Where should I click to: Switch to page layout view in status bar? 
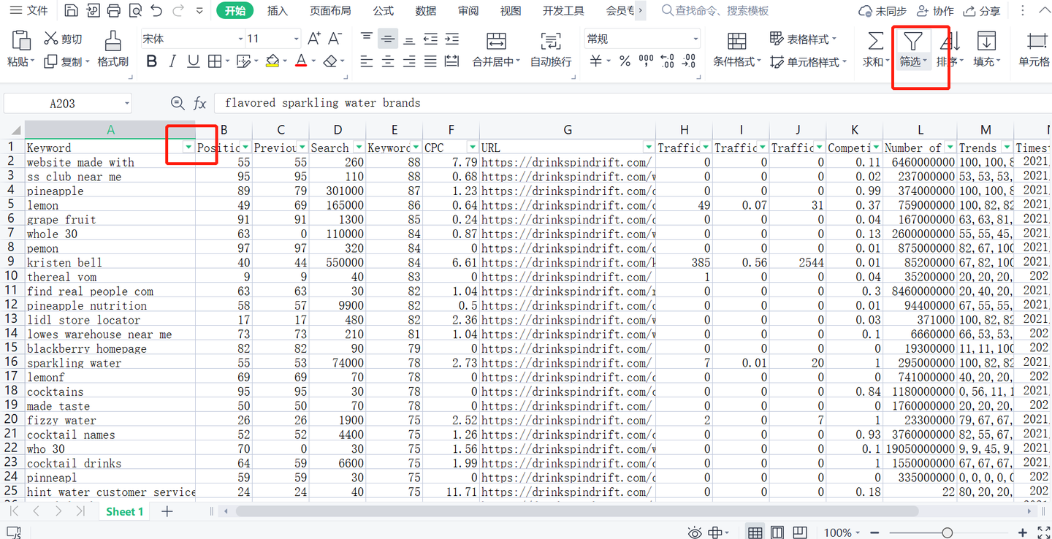tap(777, 532)
